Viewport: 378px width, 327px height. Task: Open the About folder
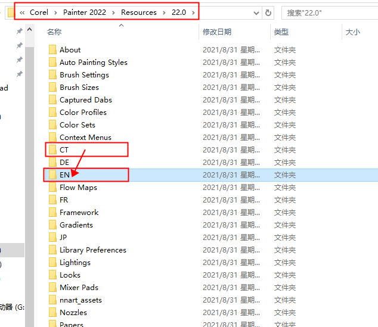pyautogui.click(x=70, y=50)
